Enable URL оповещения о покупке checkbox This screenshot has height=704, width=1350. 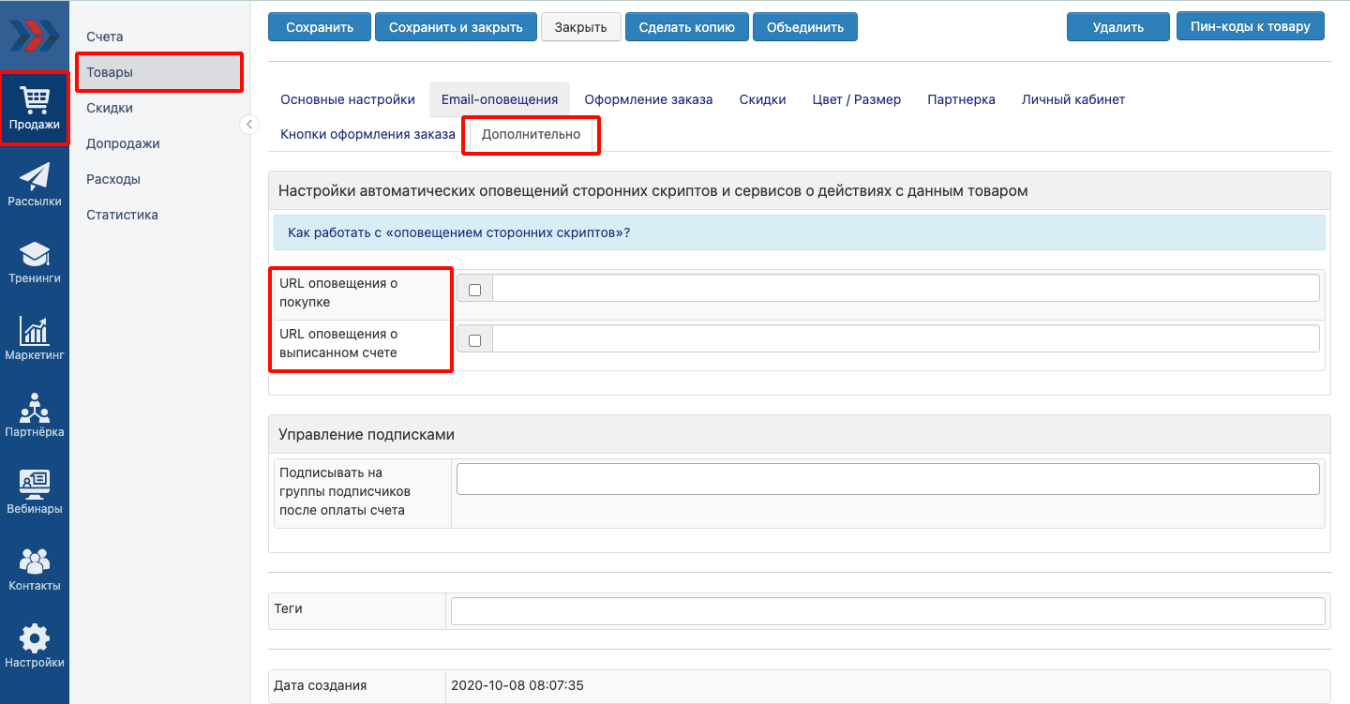coord(474,290)
